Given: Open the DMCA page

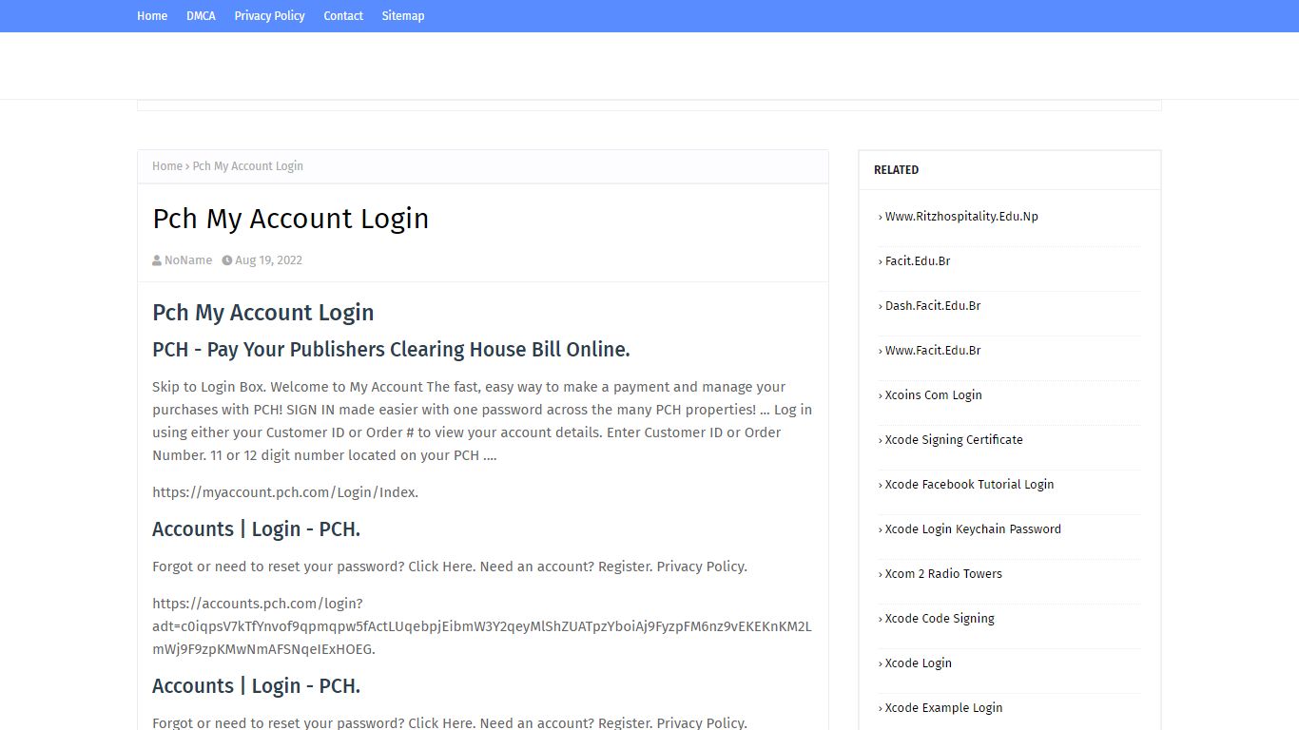Looking at the screenshot, I should [201, 16].
